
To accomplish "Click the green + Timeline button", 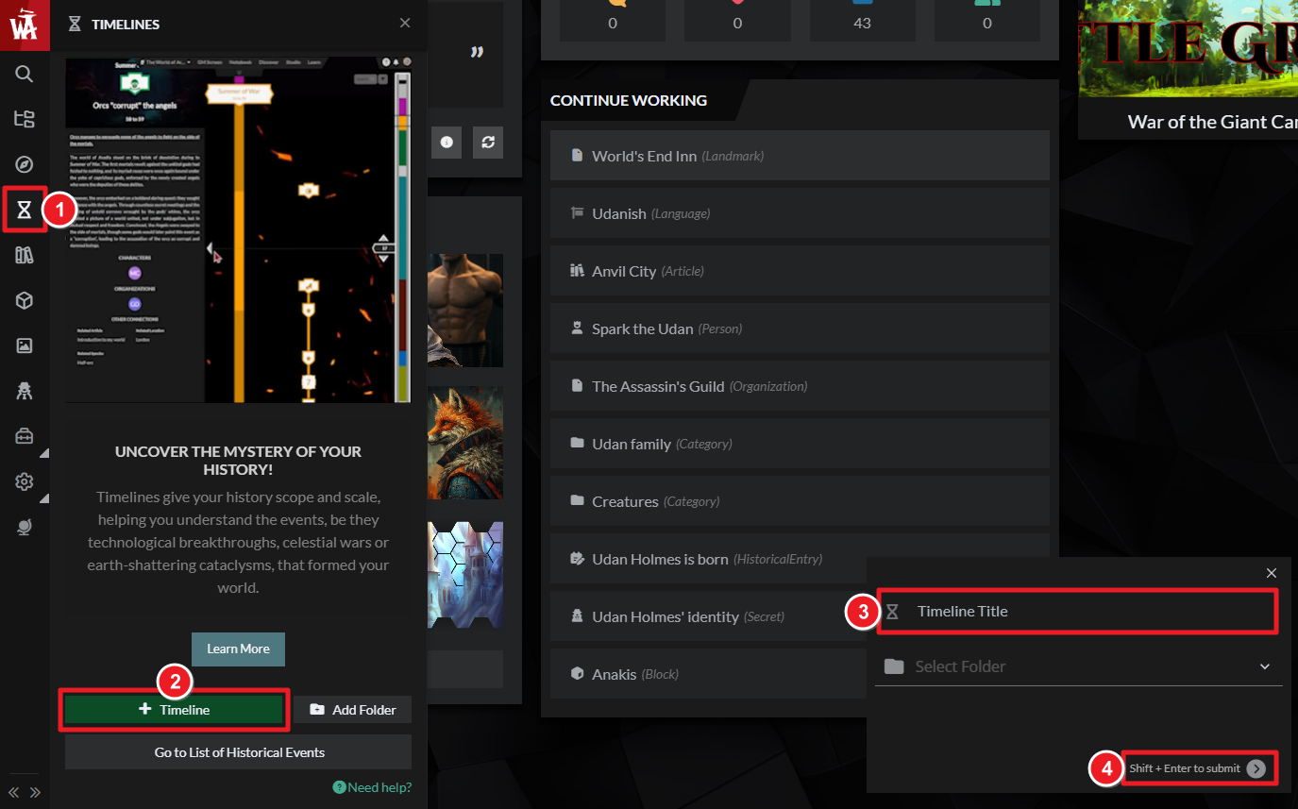I will pyautogui.click(x=175, y=710).
